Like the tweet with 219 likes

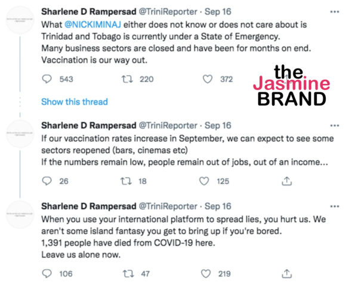(x=206, y=273)
